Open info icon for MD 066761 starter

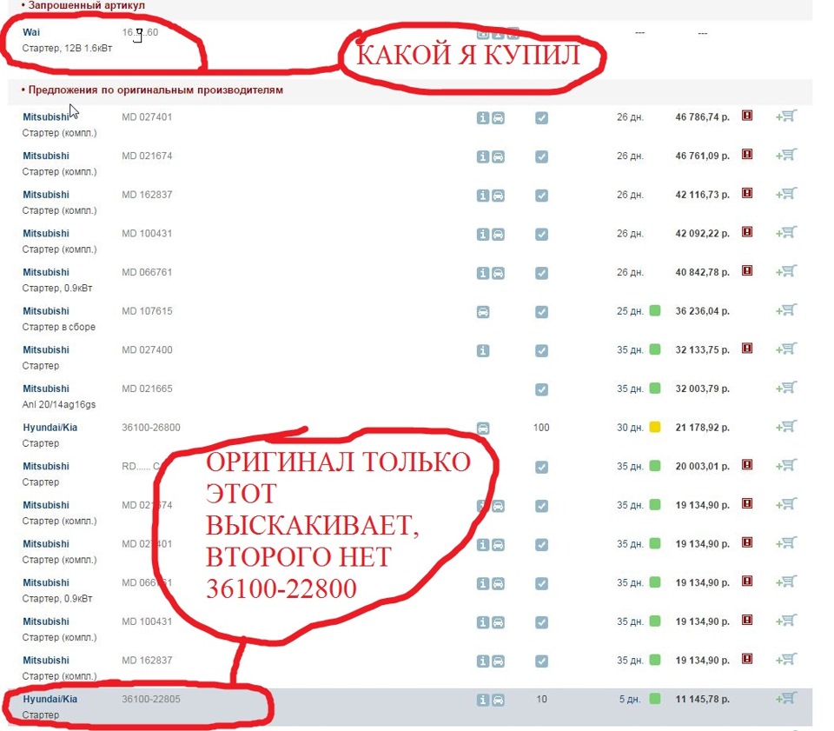point(483,272)
